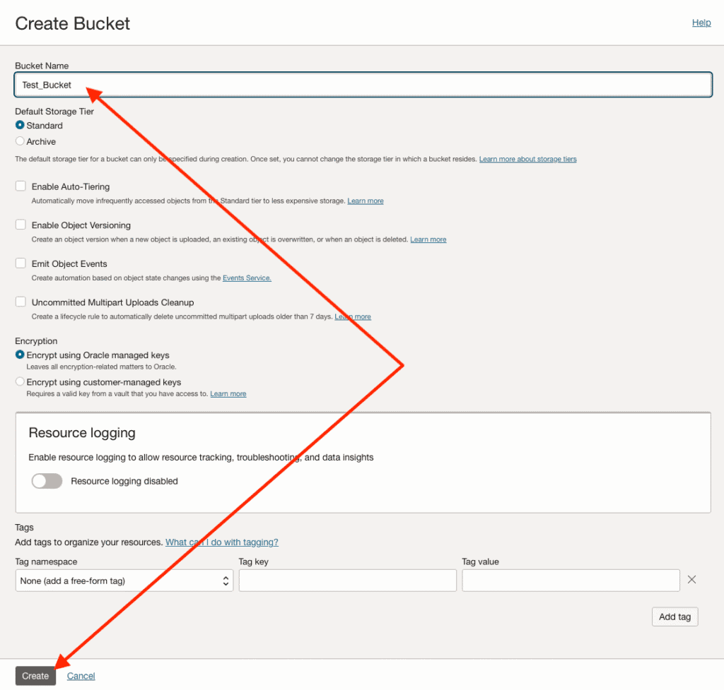Cancel the bucket creation

pyautogui.click(x=81, y=676)
